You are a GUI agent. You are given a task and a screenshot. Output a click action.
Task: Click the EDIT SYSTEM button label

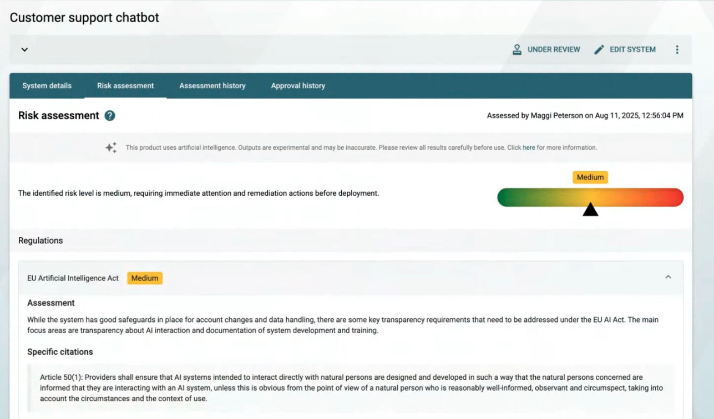pyautogui.click(x=632, y=50)
